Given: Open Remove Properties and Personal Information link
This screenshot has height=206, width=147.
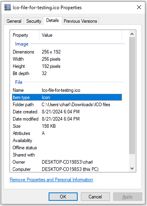Looking at the screenshot, I should click(x=51, y=180).
